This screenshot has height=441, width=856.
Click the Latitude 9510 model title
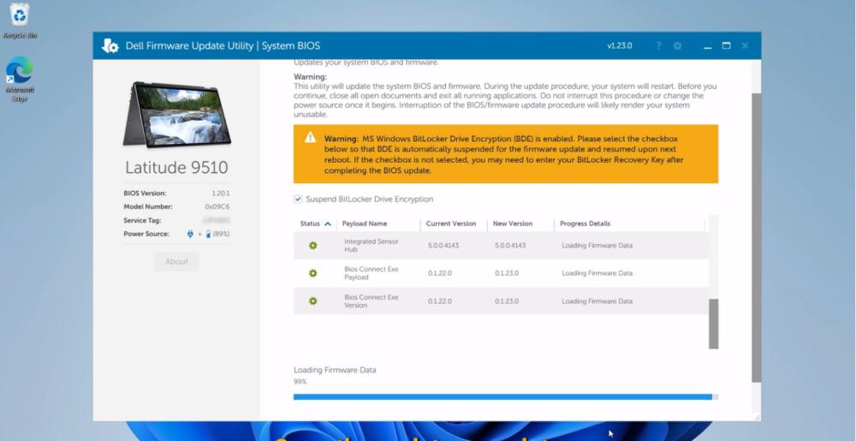click(176, 168)
